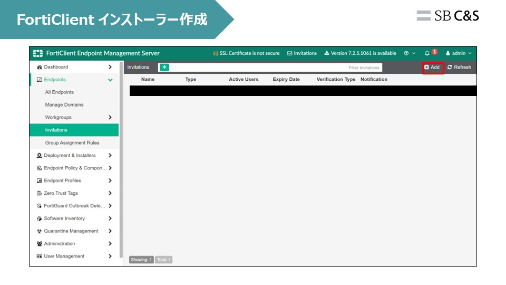This screenshot has height=285, width=506.
Task: Sort by the Active Users column
Action: pyautogui.click(x=244, y=79)
